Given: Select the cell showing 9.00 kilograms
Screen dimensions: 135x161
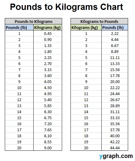Looking at the screenshot, I should click(x=48, y=148).
